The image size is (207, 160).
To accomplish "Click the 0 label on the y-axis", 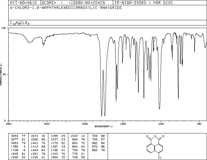I will (5, 121).
